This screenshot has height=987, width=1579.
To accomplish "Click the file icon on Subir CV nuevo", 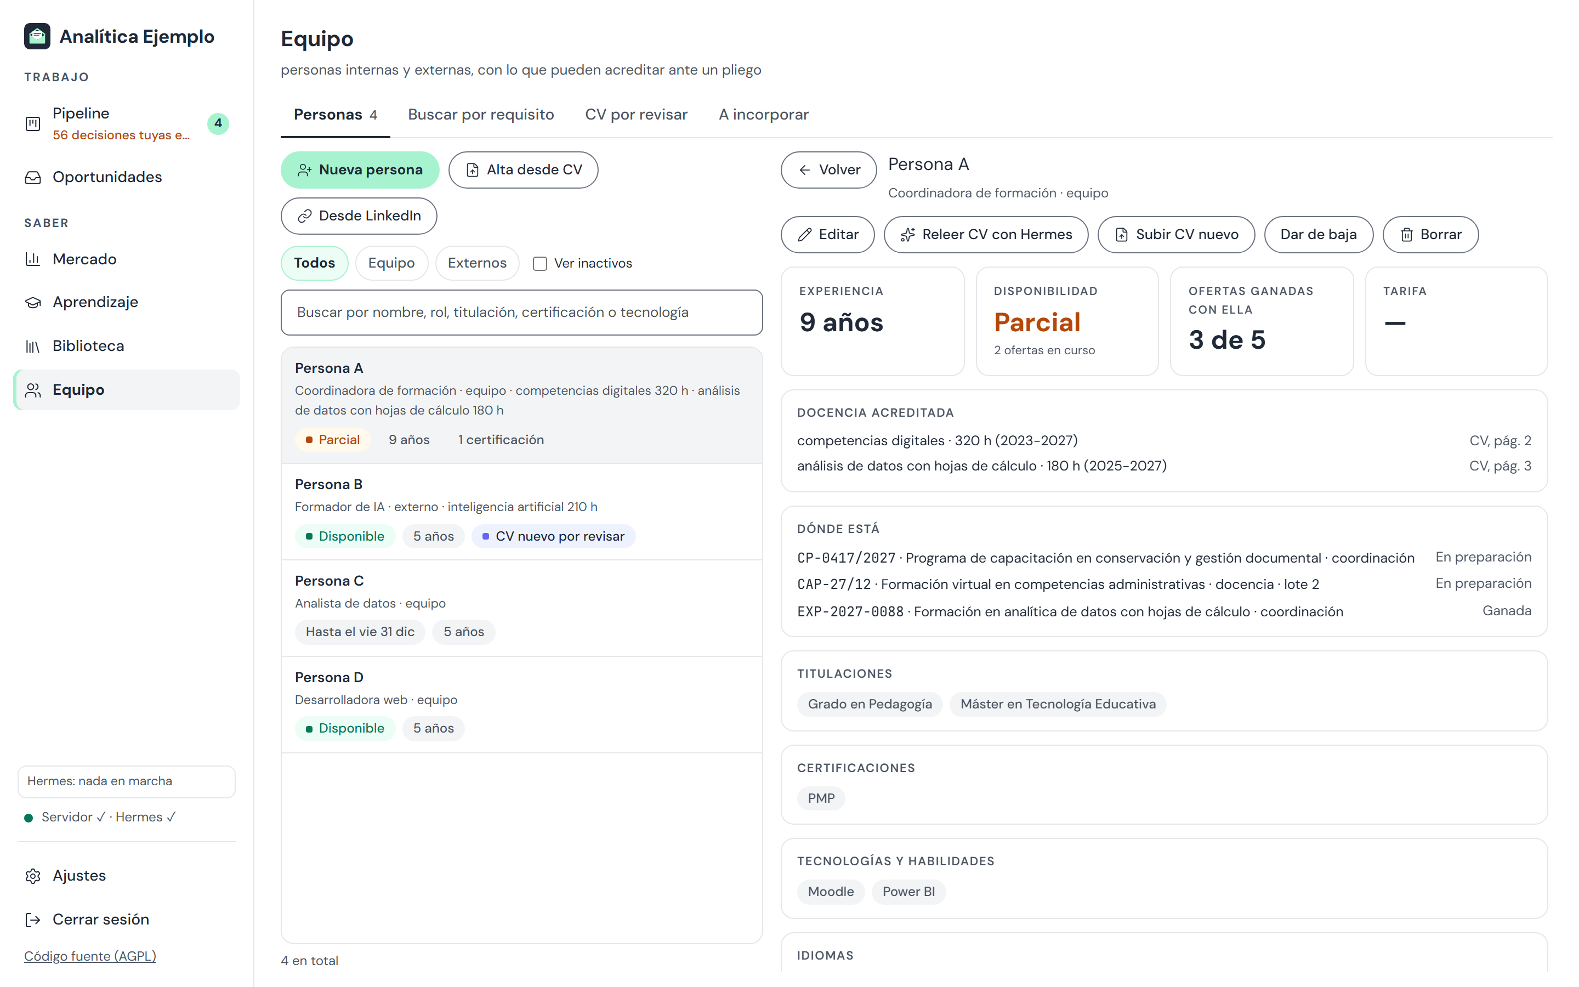I will tap(1122, 234).
